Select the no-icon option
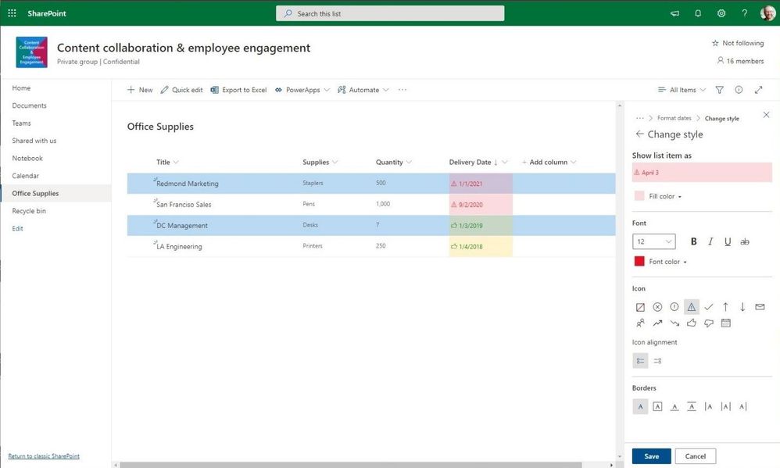780x468 pixels. (640, 307)
